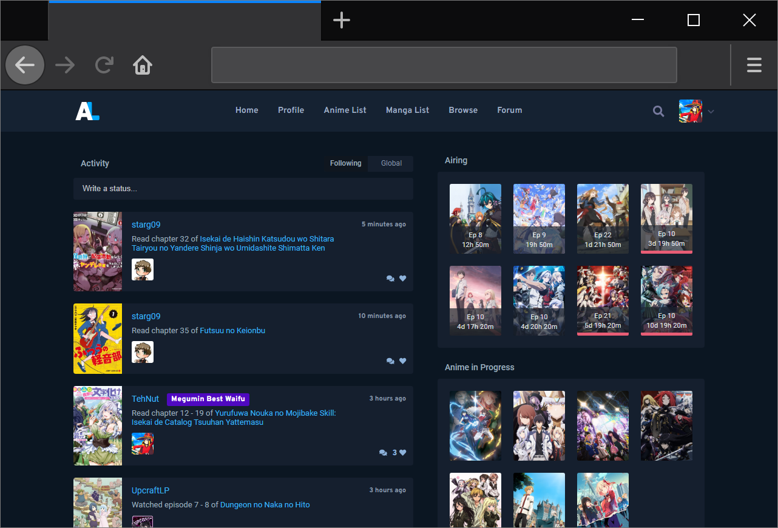The image size is (778, 528).
Task: Expand the user avatar dropdown arrow
Action: point(711,112)
